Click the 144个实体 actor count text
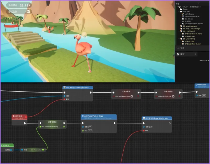210x164 pixels. click(x=180, y=48)
